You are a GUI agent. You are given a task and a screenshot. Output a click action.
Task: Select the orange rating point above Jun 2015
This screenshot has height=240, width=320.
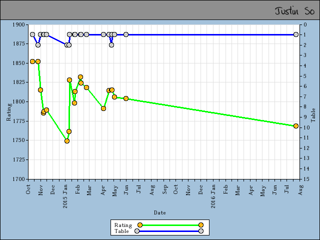point(126,98)
